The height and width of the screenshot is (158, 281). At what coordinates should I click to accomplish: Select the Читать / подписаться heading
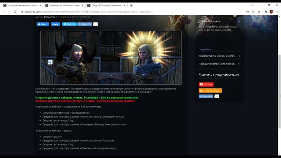tap(219, 75)
